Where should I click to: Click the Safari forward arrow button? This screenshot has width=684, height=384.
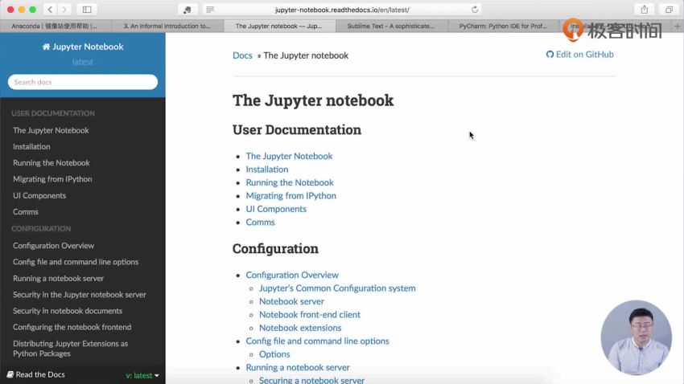[64, 10]
